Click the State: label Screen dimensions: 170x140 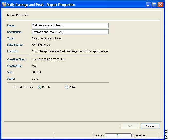pos(11,79)
